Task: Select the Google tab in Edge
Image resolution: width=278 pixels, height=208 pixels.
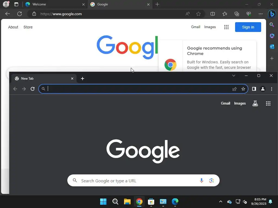Action: 119,4
